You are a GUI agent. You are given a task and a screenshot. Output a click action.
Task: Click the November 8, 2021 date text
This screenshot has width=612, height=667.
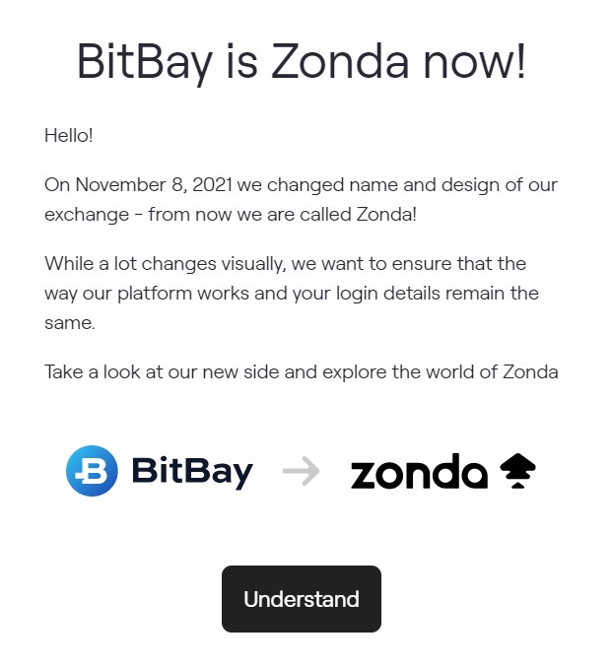coord(154,185)
